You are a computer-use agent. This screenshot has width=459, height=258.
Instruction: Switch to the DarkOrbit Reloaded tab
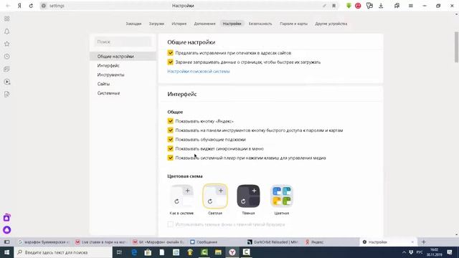[x=273, y=242]
